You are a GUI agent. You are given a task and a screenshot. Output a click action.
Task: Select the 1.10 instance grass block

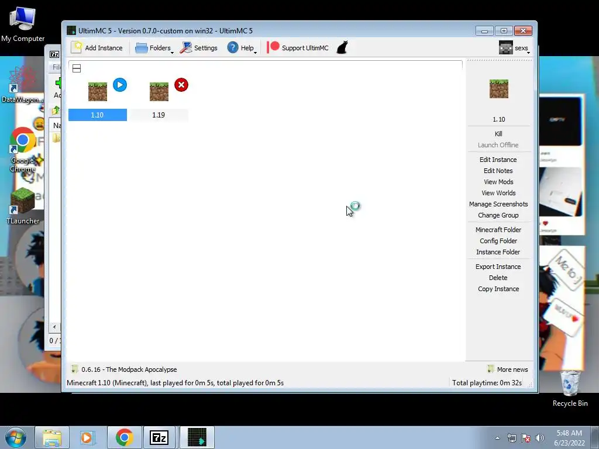[98, 92]
